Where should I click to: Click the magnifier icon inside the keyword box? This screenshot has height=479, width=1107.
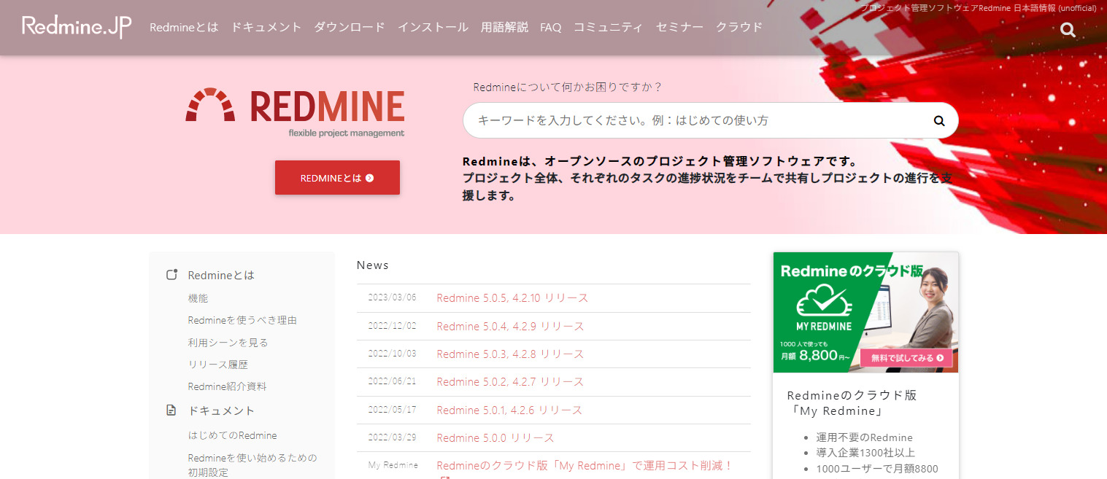938,120
